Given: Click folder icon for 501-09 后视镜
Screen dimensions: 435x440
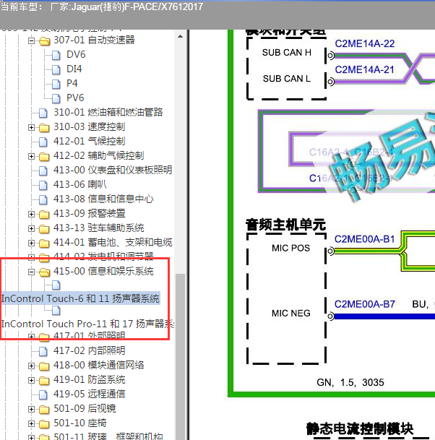Looking at the screenshot, I should [44, 410].
